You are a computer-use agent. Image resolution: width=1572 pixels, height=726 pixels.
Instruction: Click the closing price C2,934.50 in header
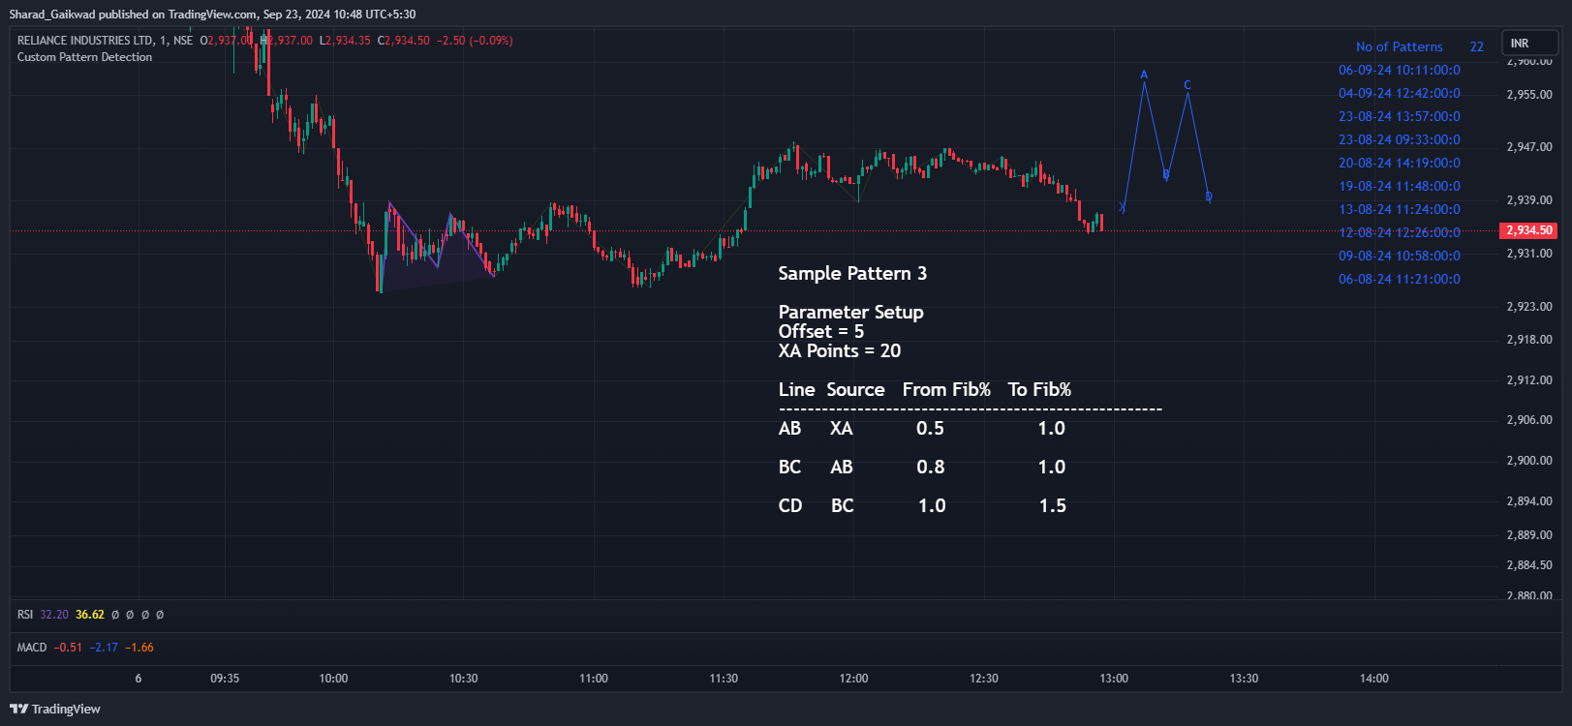[403, 41]
